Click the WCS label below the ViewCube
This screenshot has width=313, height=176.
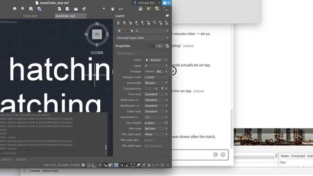(x=97, y=53)
